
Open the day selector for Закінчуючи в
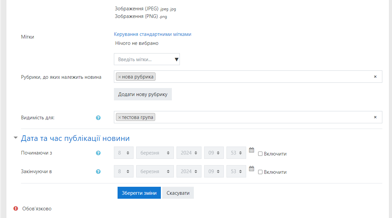coord(124,171)
